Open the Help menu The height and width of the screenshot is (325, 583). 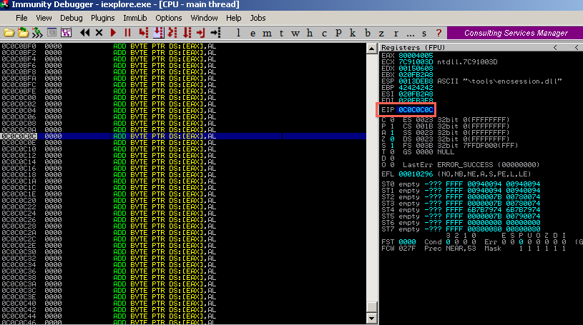(233, 18)
